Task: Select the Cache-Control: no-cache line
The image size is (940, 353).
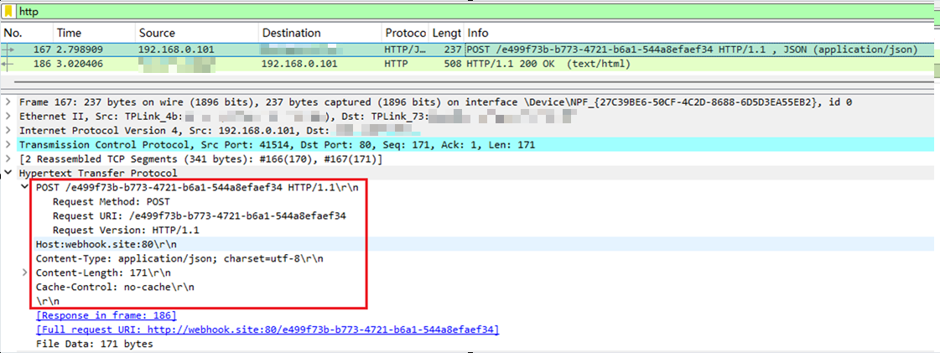Action: tap(115, 287)
